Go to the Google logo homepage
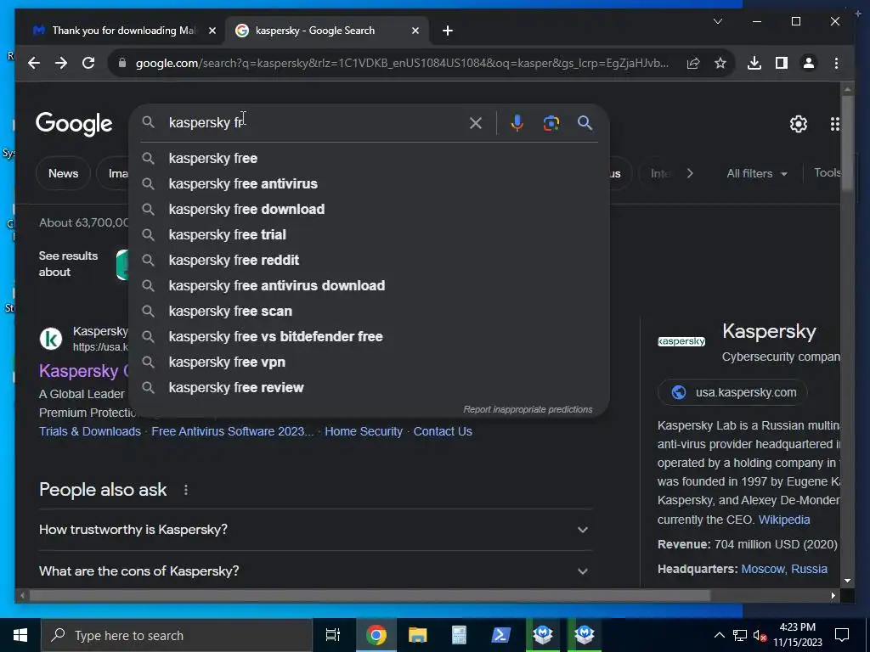Image resolution: width=870 pixels, height=652 pixels. pyautogui.click(x=74, y=124)
